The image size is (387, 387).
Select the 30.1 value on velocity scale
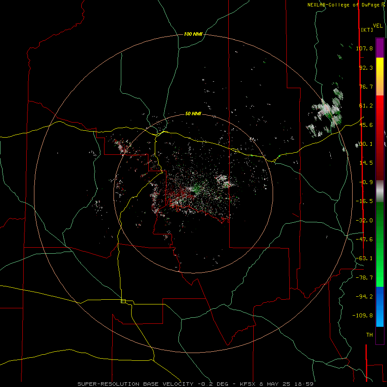coord(366,144)
